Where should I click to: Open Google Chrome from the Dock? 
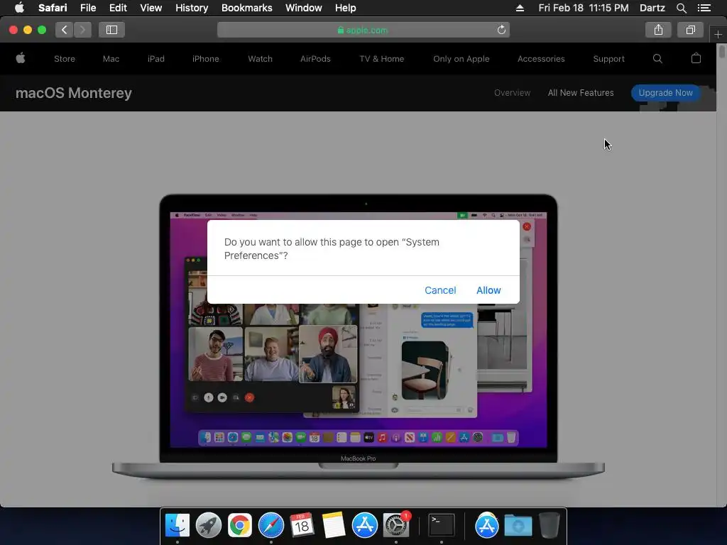click(x=240, y=526)
